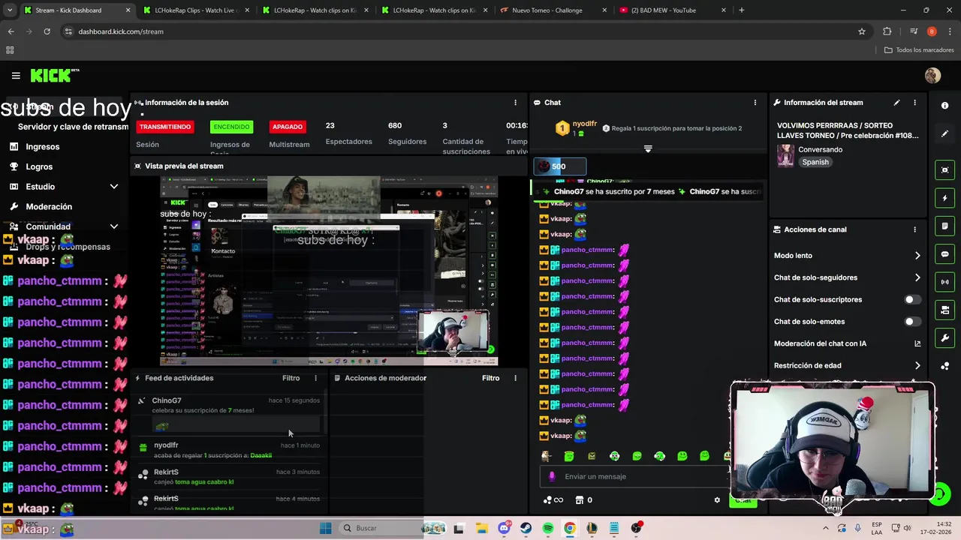This screenshot has width=961, height=540.
Task: Open Acciones de canal options menu
Action: pos(914,229)
